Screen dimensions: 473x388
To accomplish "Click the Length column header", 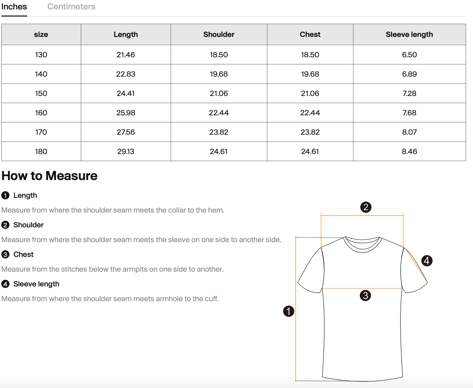I will pos(126,34).
